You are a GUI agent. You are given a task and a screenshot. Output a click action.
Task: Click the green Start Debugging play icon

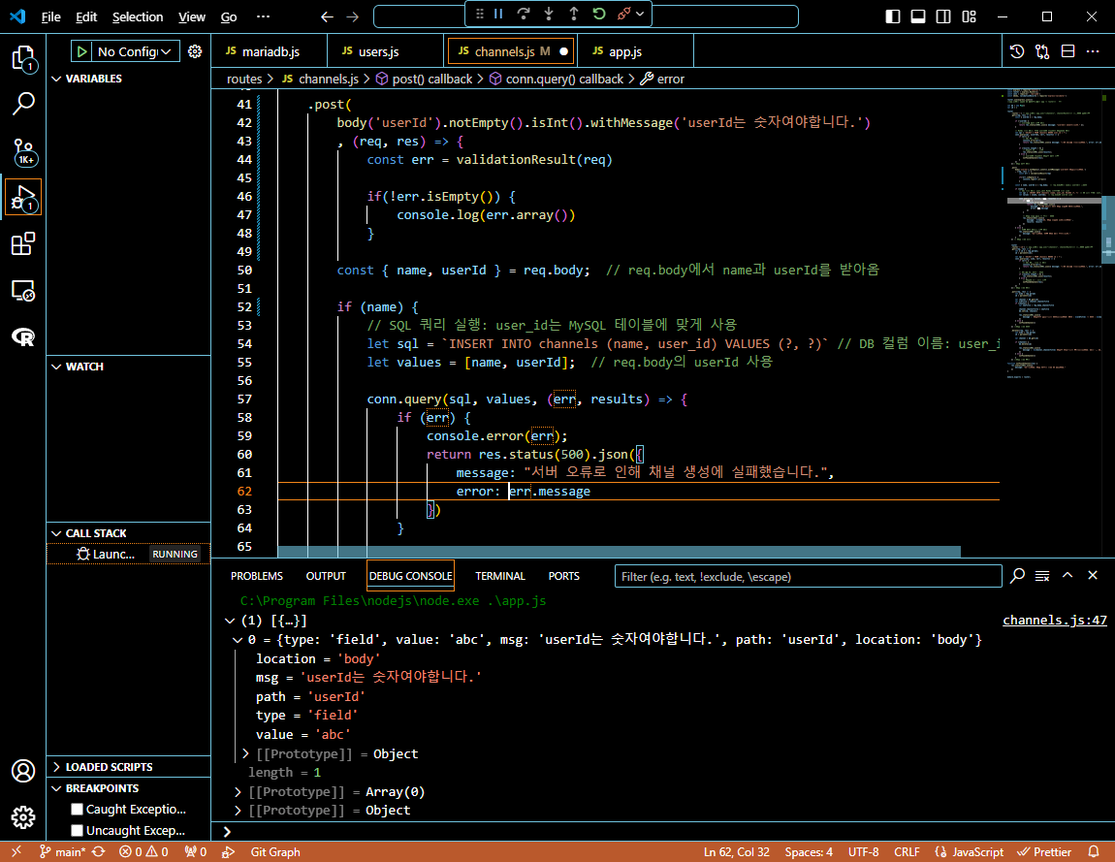pyautogui.click(x=81, y=51)
